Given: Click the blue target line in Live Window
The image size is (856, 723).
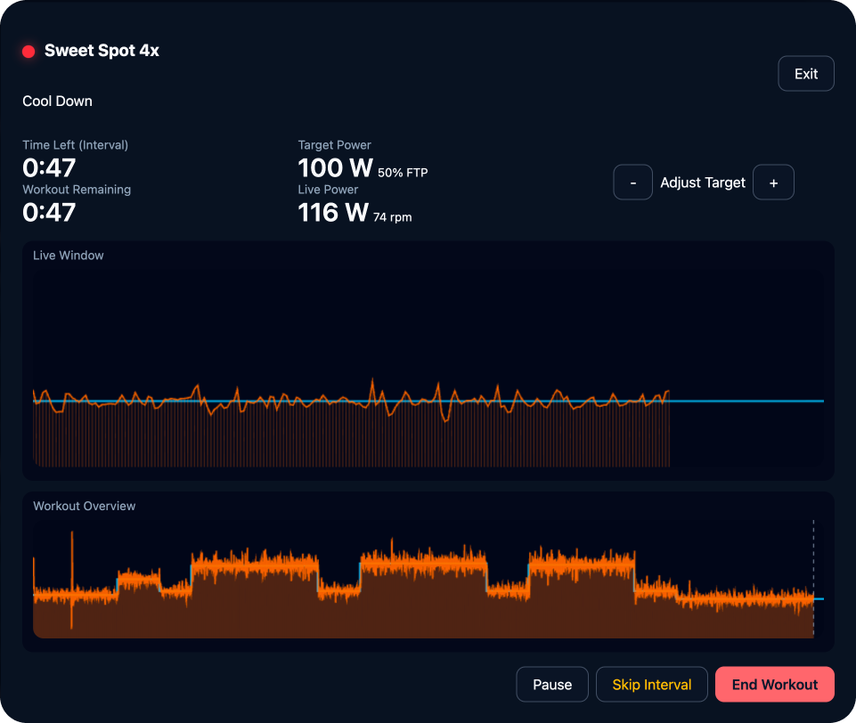Looking at the screenshot, I should click(x=757, y=402).
